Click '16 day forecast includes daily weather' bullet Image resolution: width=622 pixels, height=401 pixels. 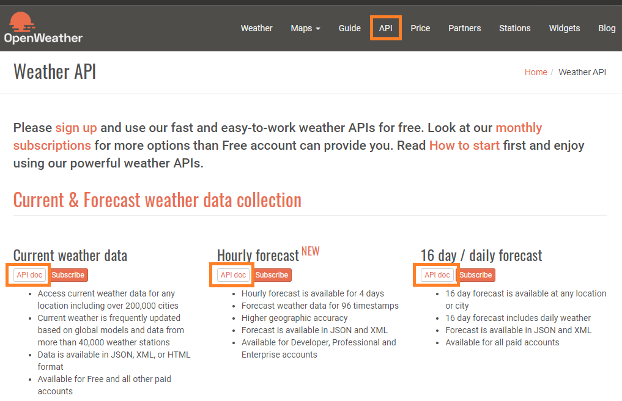tap(518, 318)
